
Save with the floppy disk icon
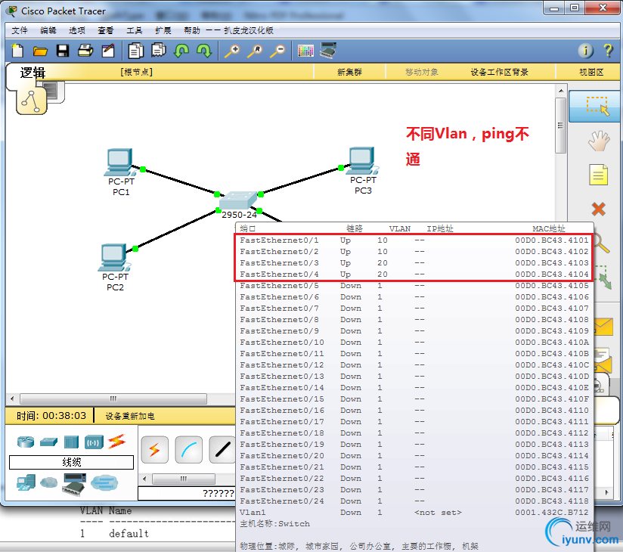coord(63,51)
